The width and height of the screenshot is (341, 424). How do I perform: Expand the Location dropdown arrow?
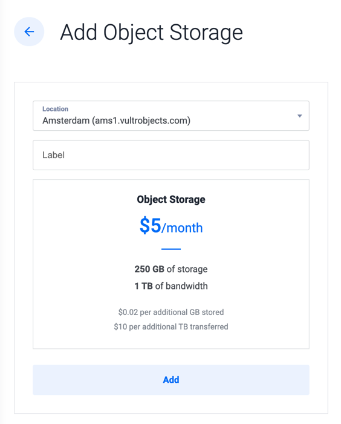[x=299, y=116]
